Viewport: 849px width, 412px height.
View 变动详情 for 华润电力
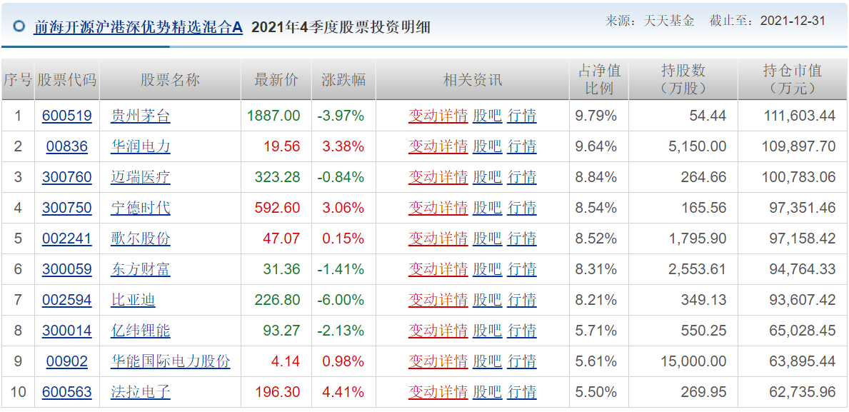click(x=438, y=146)
